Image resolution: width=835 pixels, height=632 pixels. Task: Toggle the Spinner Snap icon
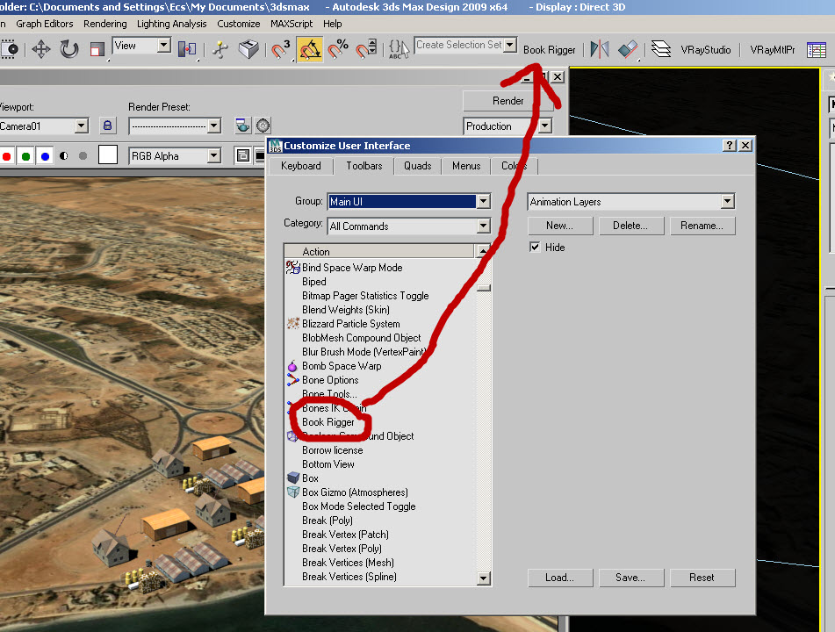pos(366,49)
